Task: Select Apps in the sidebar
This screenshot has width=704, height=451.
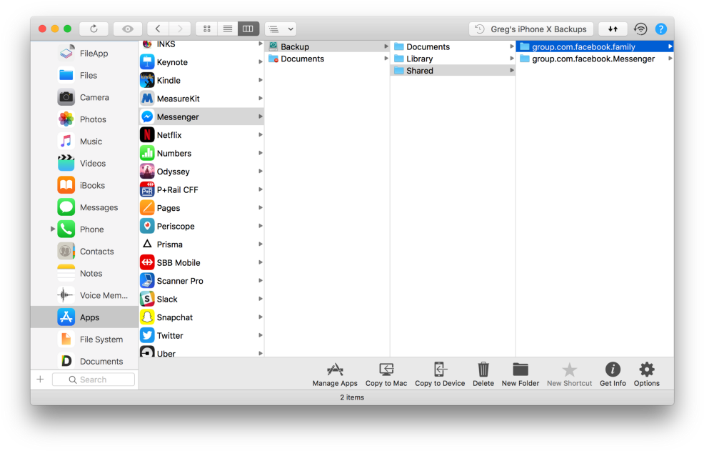Action: [x=84, y=317]
